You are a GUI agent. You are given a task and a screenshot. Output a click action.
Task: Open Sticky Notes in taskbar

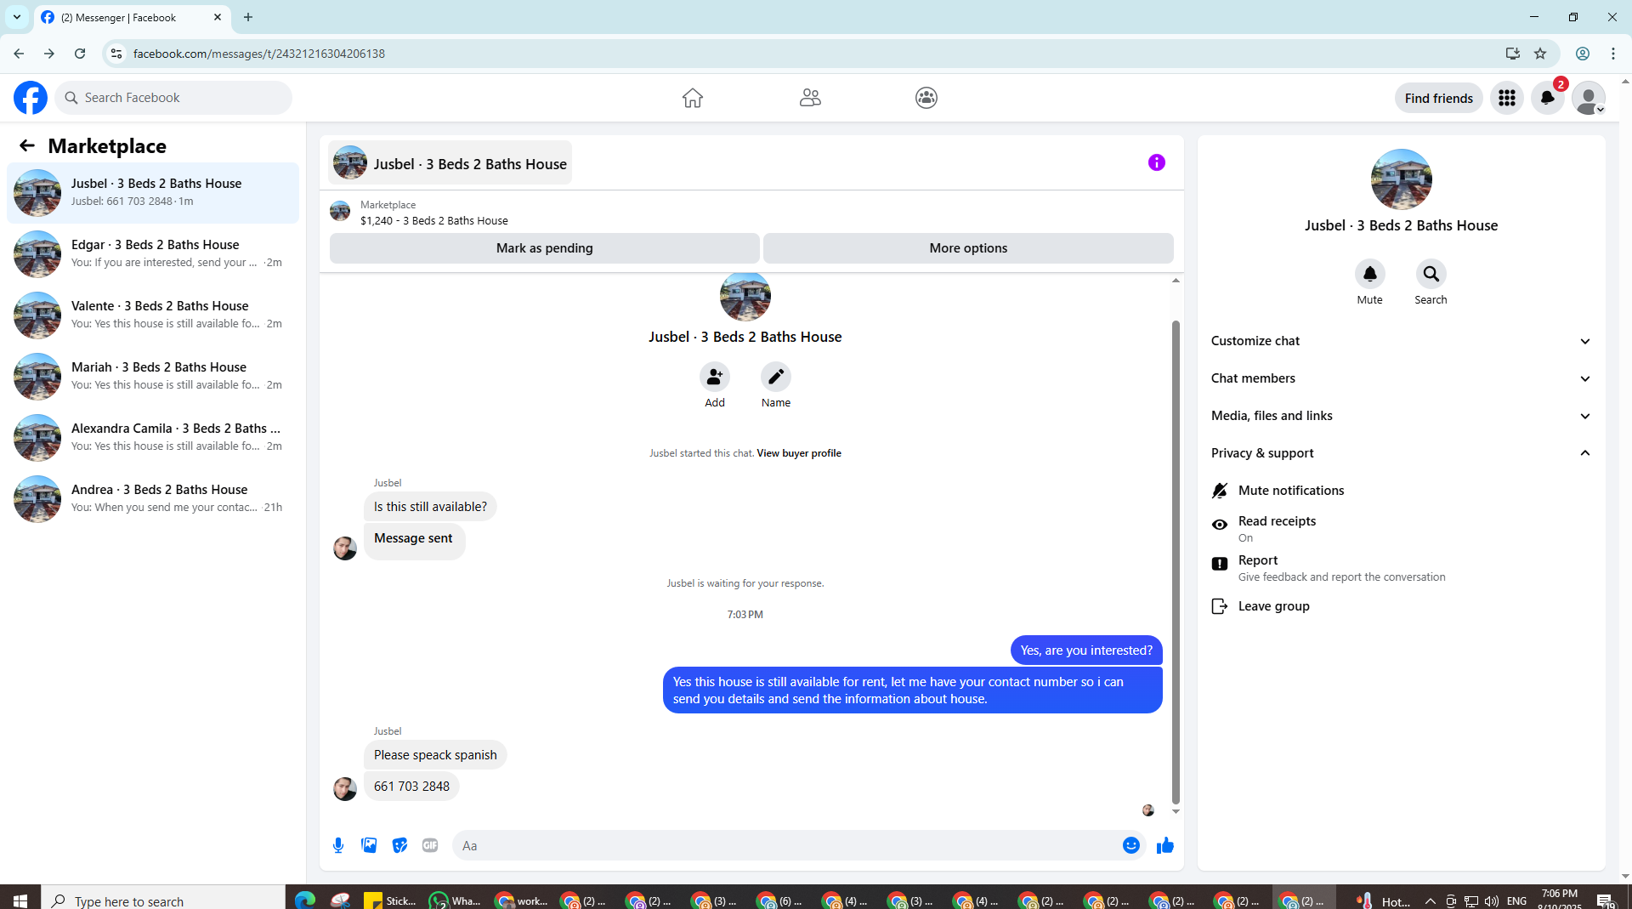[x=390, y=900]
